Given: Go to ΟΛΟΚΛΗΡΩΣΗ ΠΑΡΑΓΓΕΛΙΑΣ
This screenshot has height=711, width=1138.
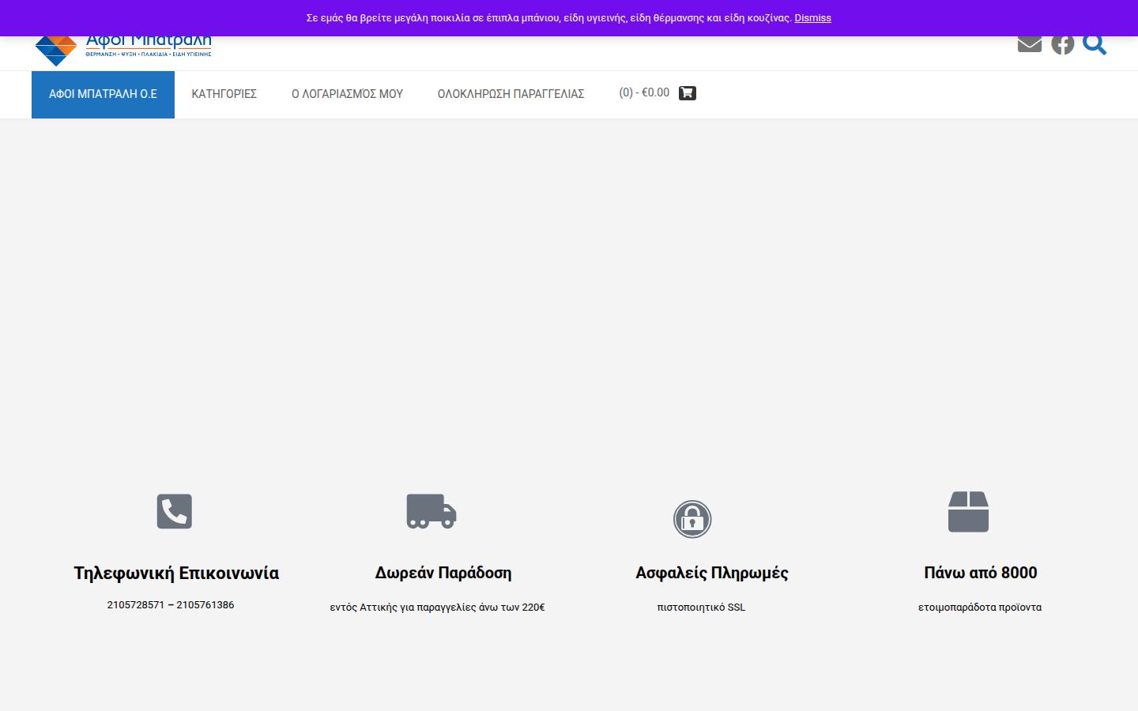Looking at the screenshot, I should [511, 94].
